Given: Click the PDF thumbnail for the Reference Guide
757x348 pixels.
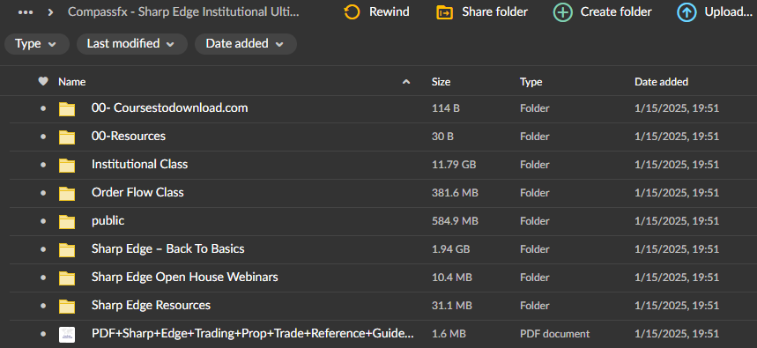Looking at the screenshot, I should point(67,334).
